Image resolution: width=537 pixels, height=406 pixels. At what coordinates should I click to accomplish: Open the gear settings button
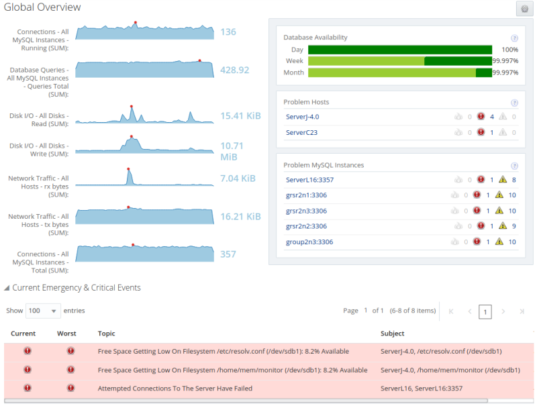[x=524, y=9]
